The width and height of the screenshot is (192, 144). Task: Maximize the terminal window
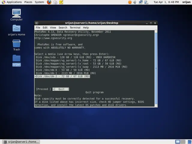point(151,23)
